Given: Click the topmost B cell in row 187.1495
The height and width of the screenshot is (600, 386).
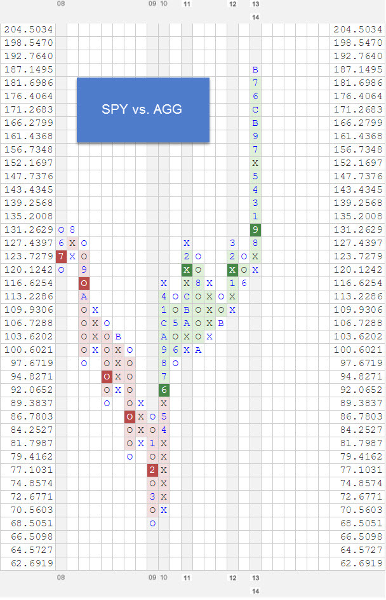Looking at the screenshot, I should (255, 70).
